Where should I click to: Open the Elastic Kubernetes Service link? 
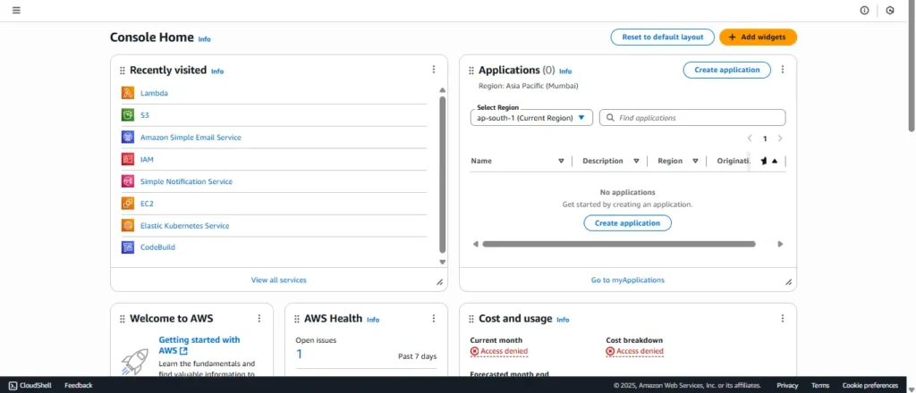184,225
